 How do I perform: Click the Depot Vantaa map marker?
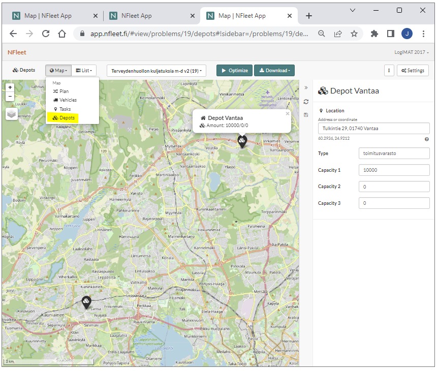pos(242,141)
